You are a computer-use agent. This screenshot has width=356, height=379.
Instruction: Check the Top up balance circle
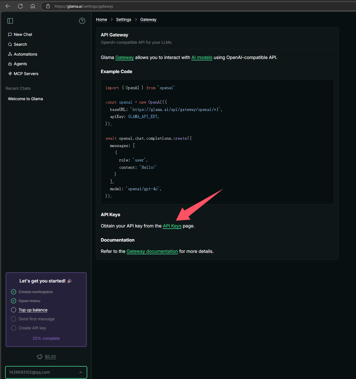pos(14,310)
